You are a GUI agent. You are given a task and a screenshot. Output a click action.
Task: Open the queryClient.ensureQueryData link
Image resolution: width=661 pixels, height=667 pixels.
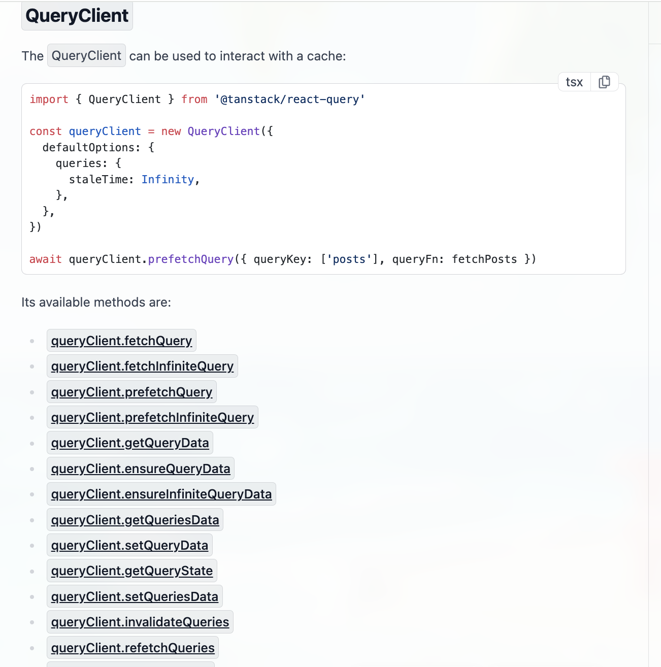coord(141,469)
